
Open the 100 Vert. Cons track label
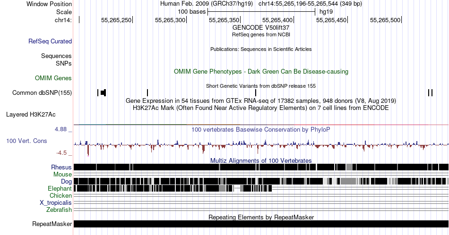tap(26, 141)
